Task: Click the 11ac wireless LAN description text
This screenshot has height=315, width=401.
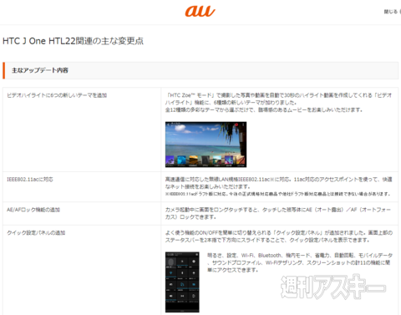Action: pos(278,183)
